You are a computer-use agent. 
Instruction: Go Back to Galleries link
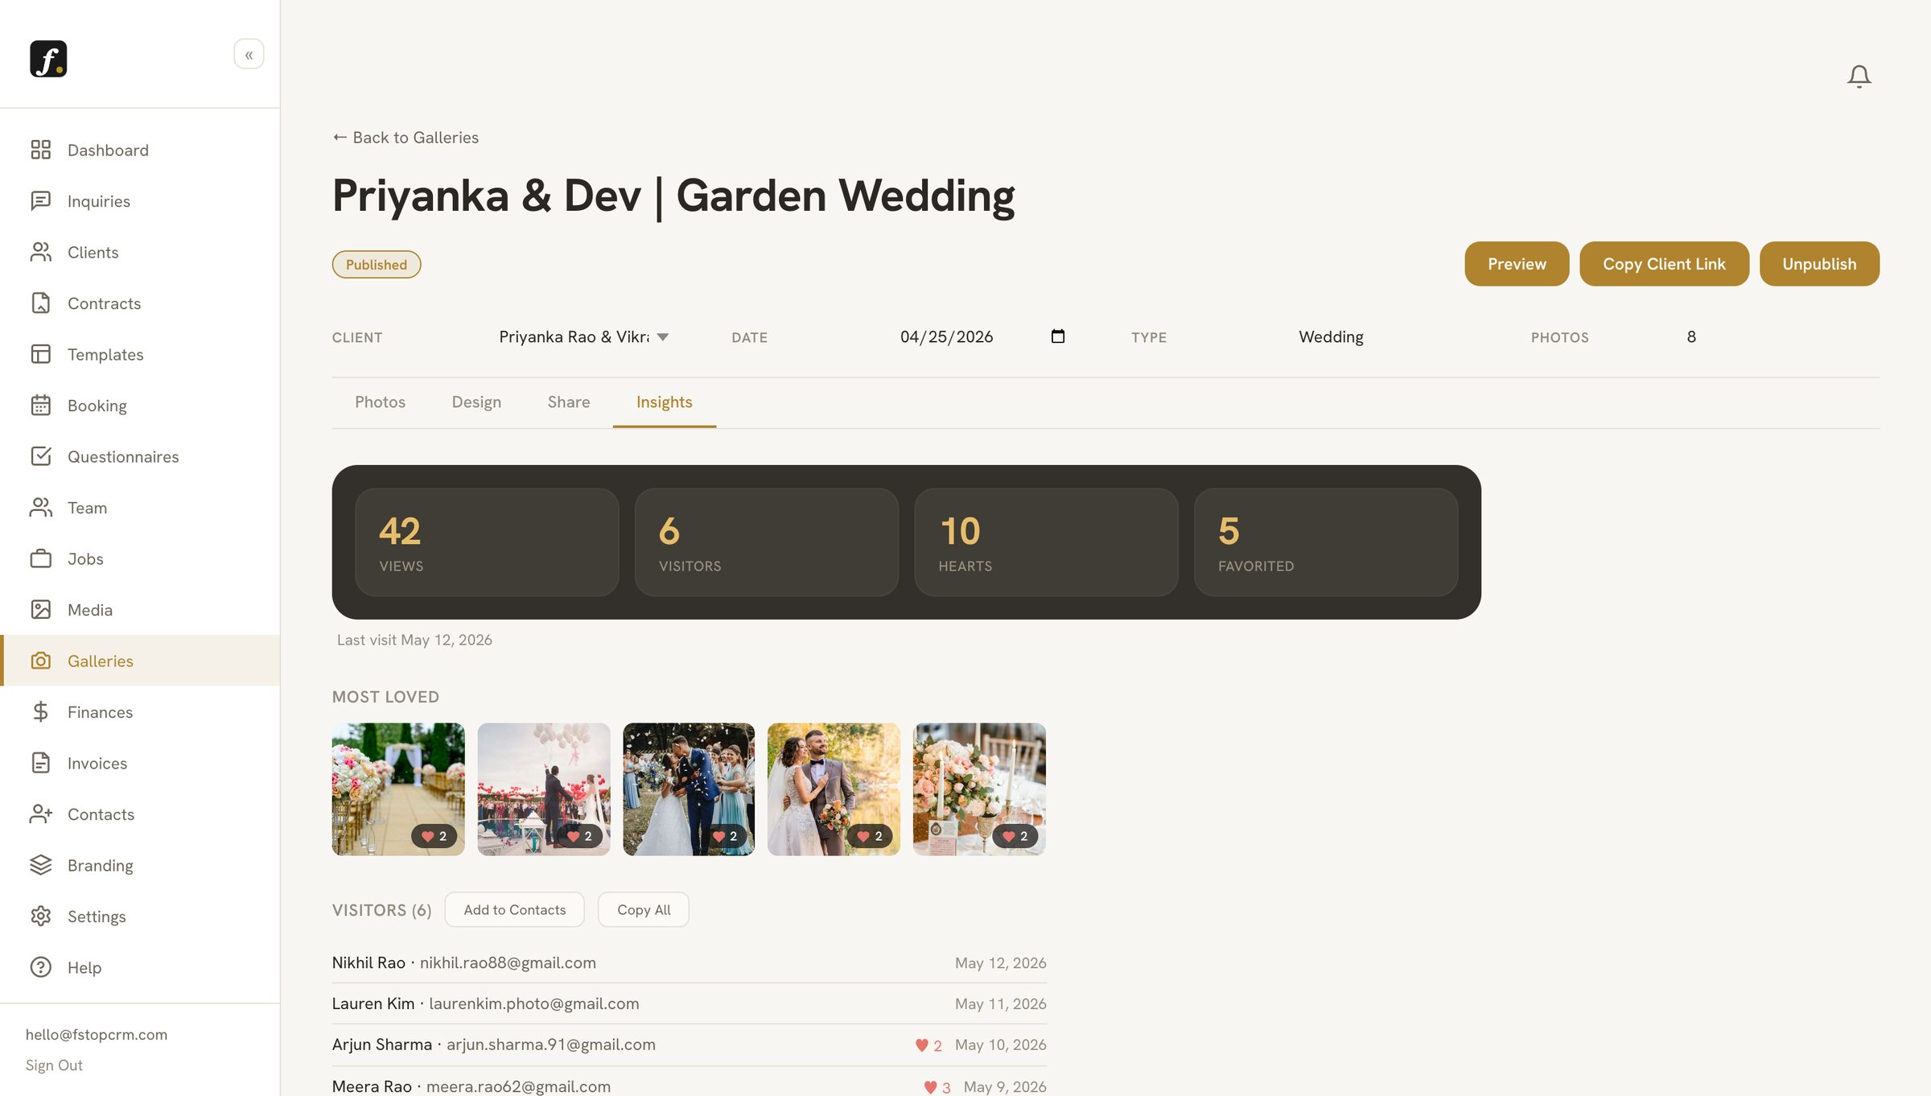406,138
